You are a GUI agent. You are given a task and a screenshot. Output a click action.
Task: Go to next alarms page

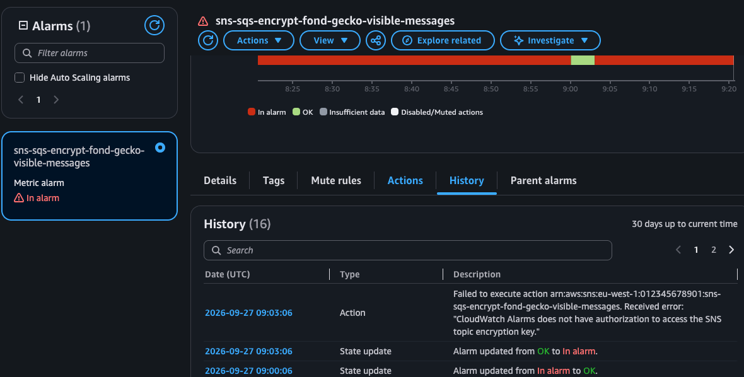point(56,100)
